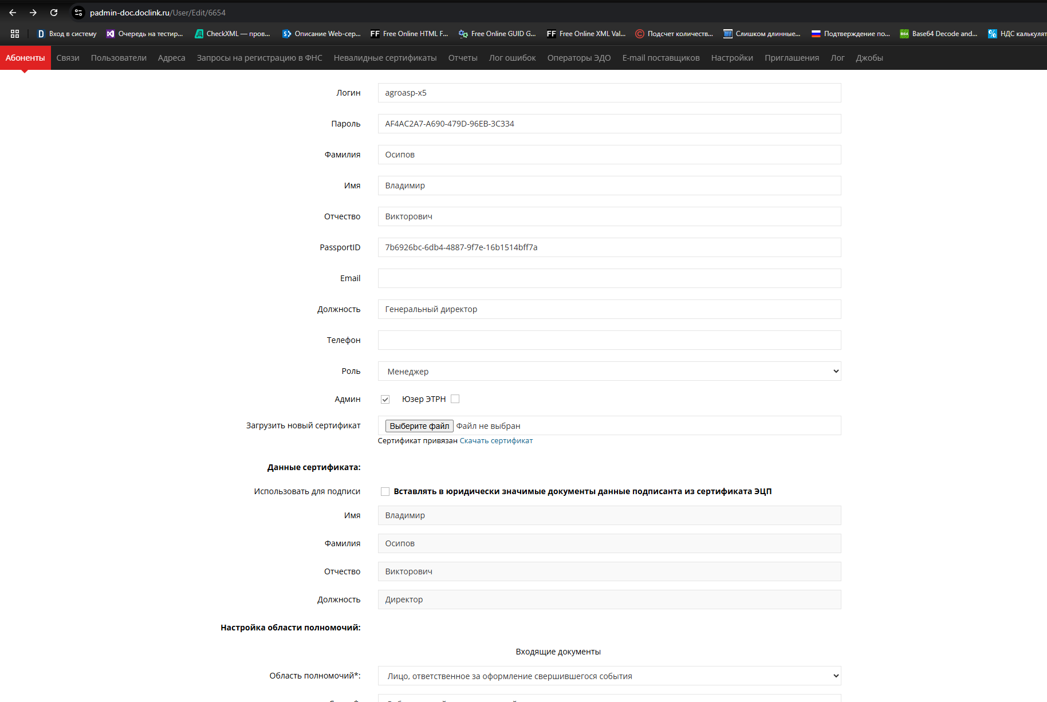Click the PassportID input field

pyautogui.click(x=609, y=247)
